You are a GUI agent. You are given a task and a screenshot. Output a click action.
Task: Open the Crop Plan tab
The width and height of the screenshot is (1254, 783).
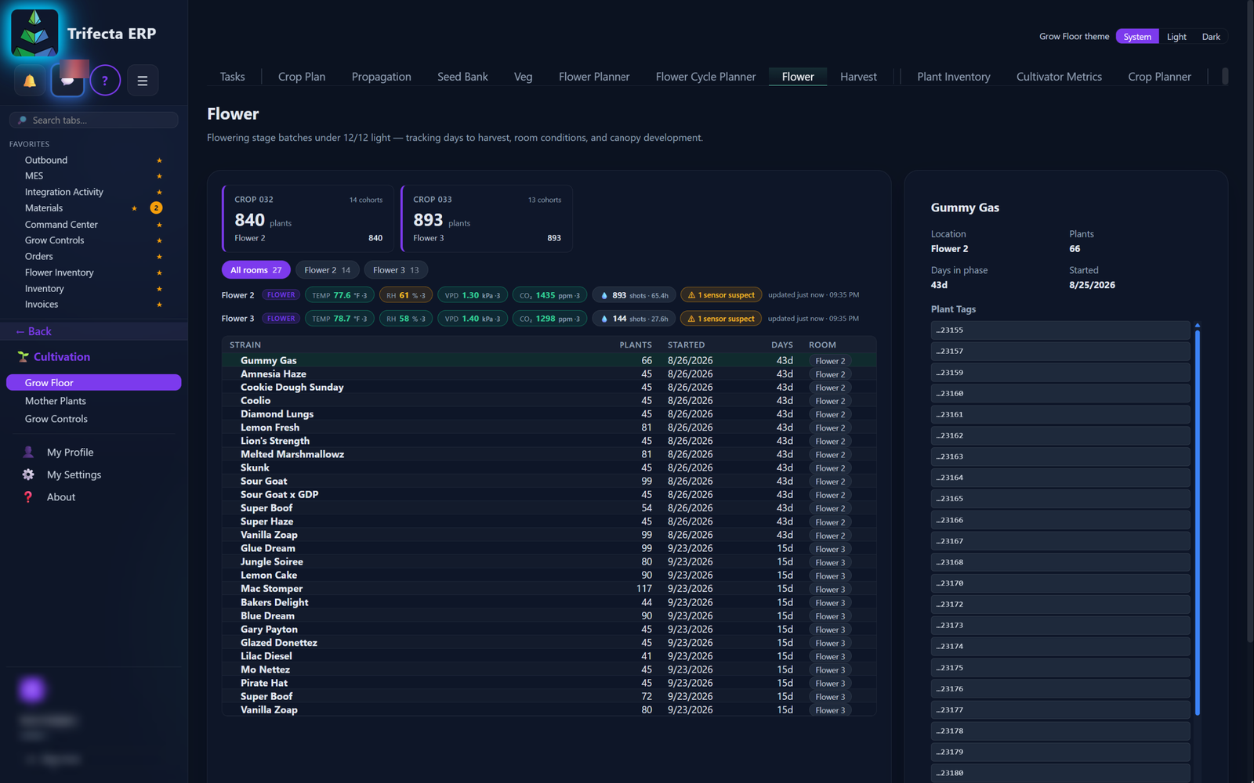(302, 77)
